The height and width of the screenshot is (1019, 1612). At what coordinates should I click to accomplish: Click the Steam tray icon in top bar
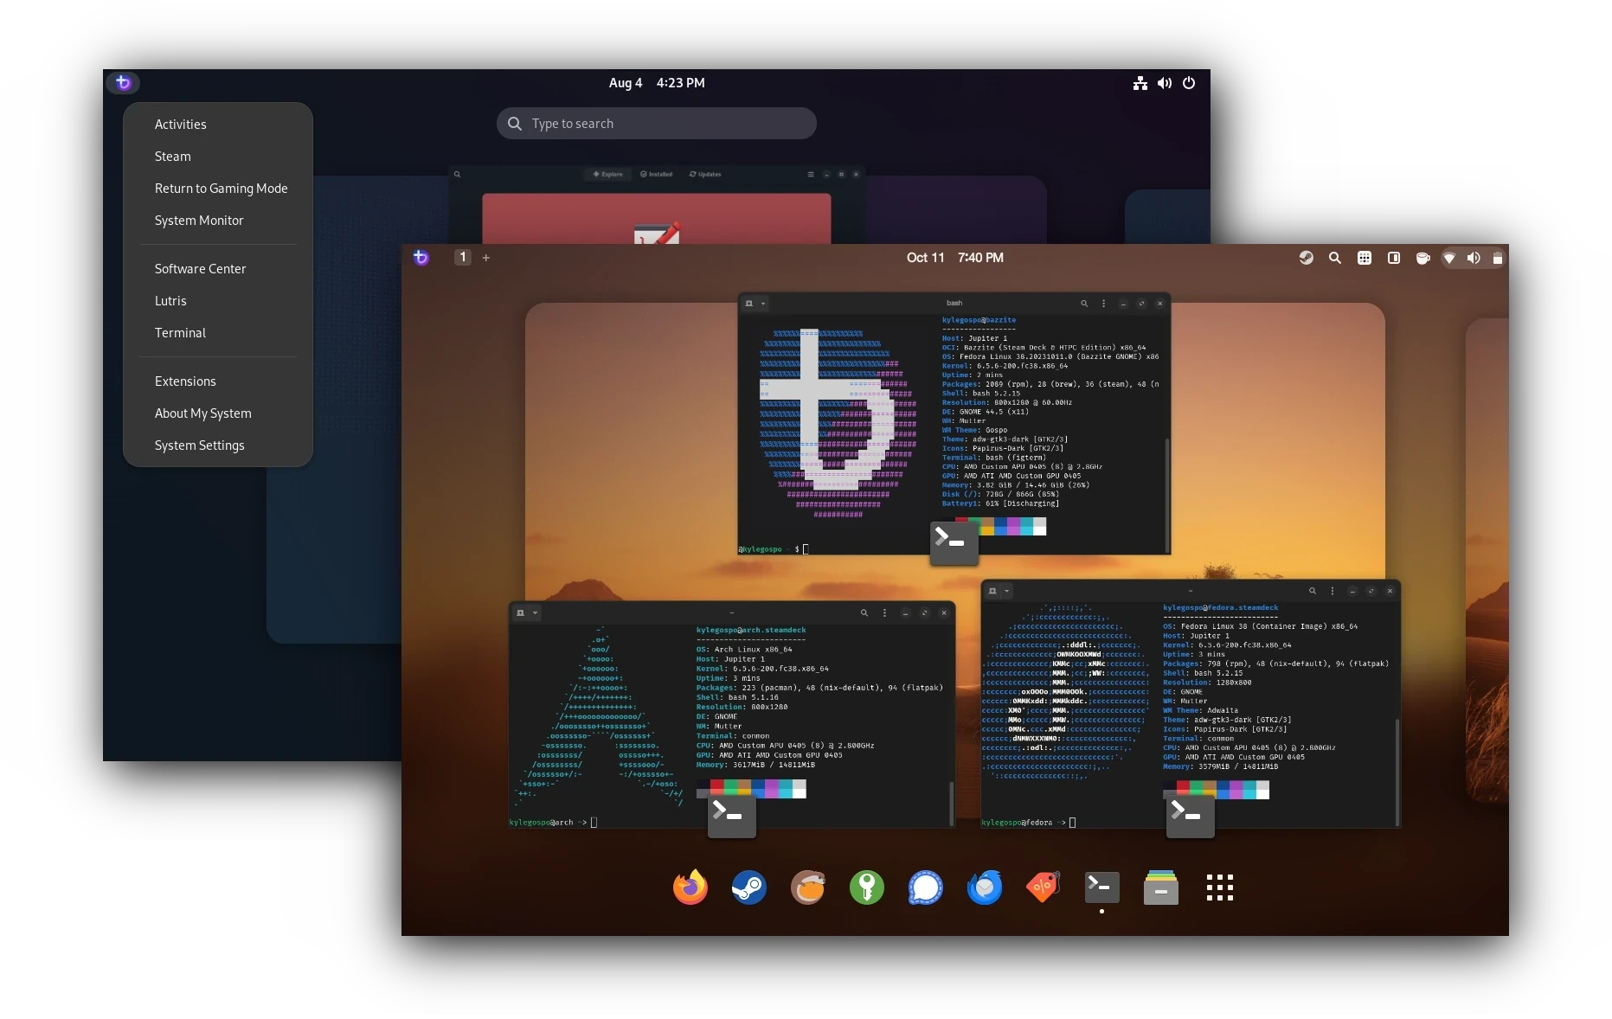pyautogui.click(x=1306, y=258)
